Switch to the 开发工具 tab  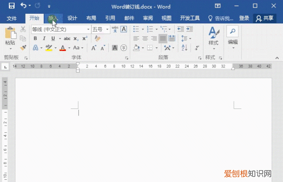click(x=190, y=18)
